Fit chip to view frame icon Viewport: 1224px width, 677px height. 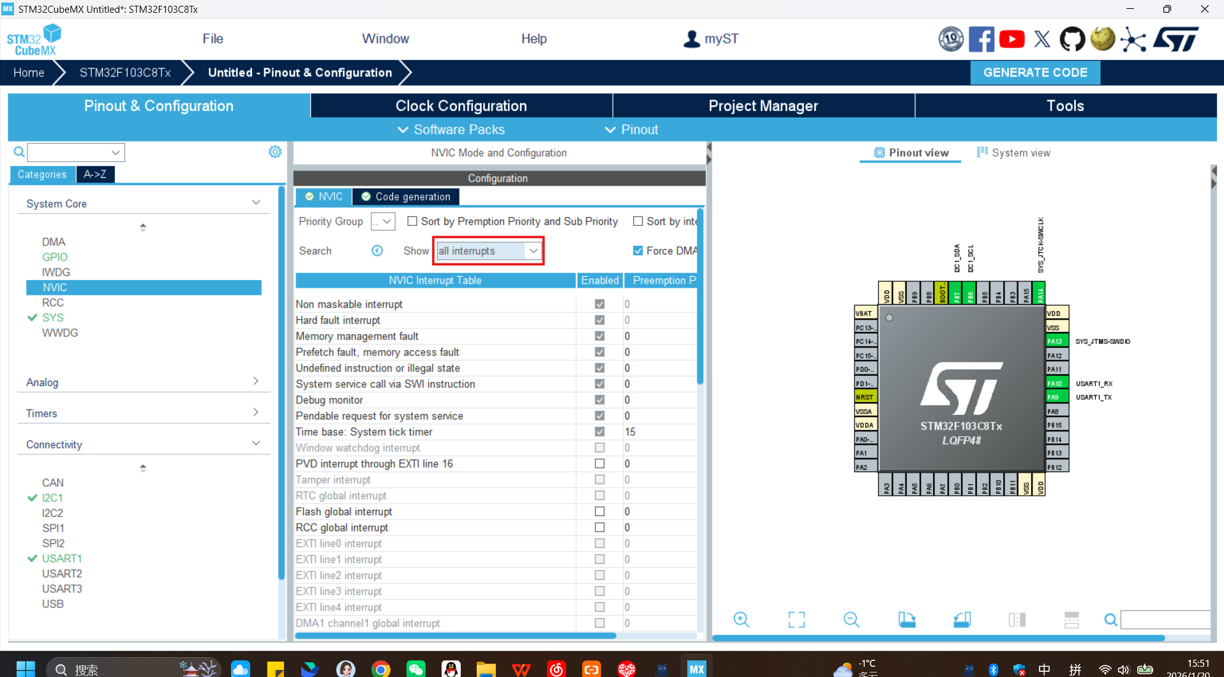click(796, 620)
